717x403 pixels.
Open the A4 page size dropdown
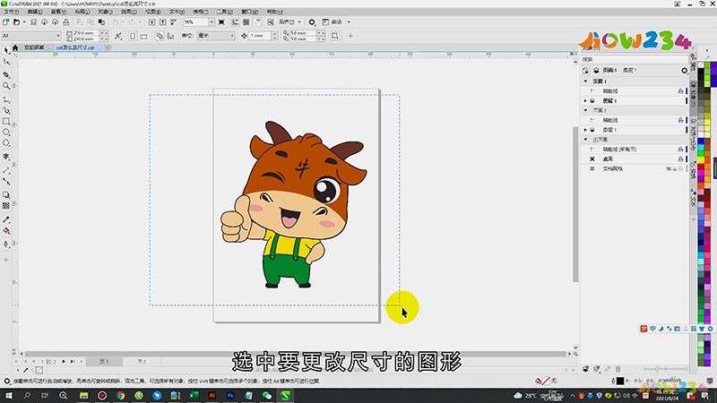[x=58, y=36]
